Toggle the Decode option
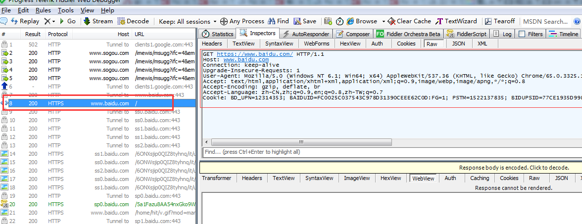Screen dimensions: 582x224 pos(133,21)
